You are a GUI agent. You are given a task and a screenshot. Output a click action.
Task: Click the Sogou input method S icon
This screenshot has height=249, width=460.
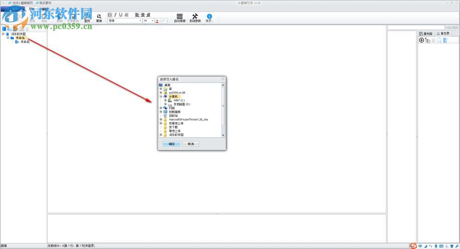(414, 246)
